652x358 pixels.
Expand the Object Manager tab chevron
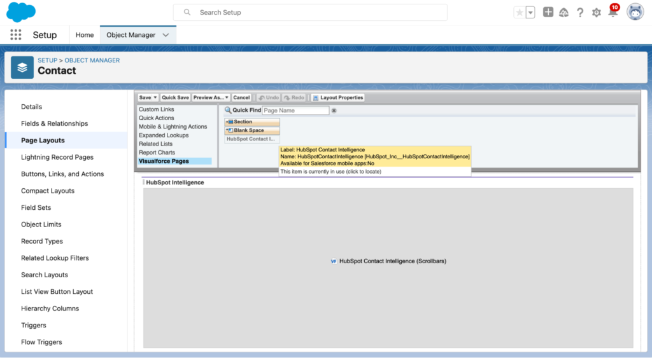[166, 35]
